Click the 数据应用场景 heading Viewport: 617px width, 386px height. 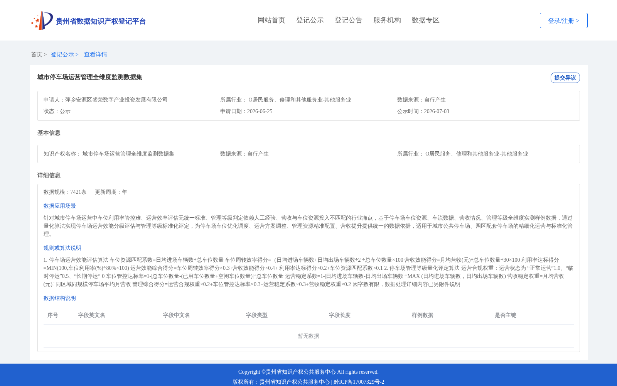60,206
